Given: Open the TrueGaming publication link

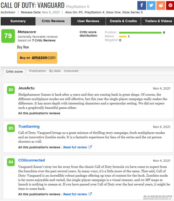Looking at the screenshot, I should tap(29, 127).
